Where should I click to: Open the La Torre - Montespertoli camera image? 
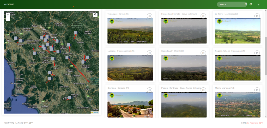pos(238,31)
